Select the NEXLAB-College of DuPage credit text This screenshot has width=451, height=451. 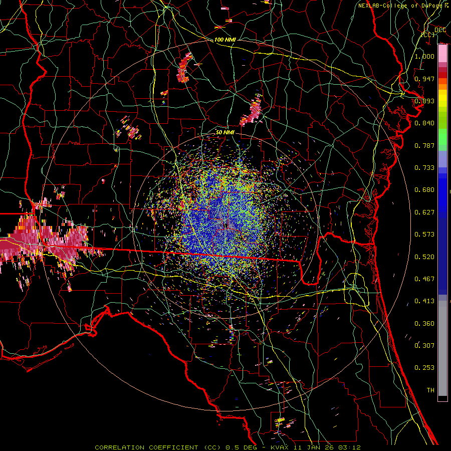click(x=403, y=6)
